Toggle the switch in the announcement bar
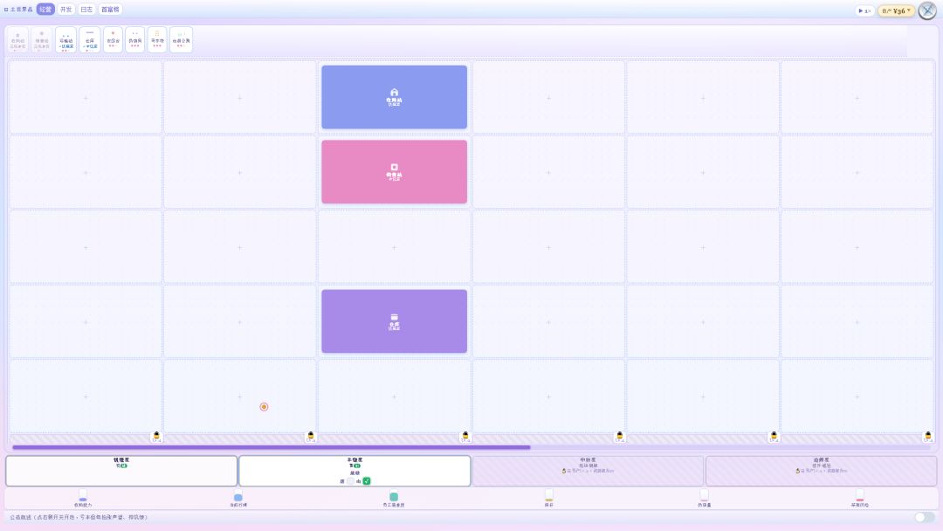The image size is (943, 531). [925, 517]
